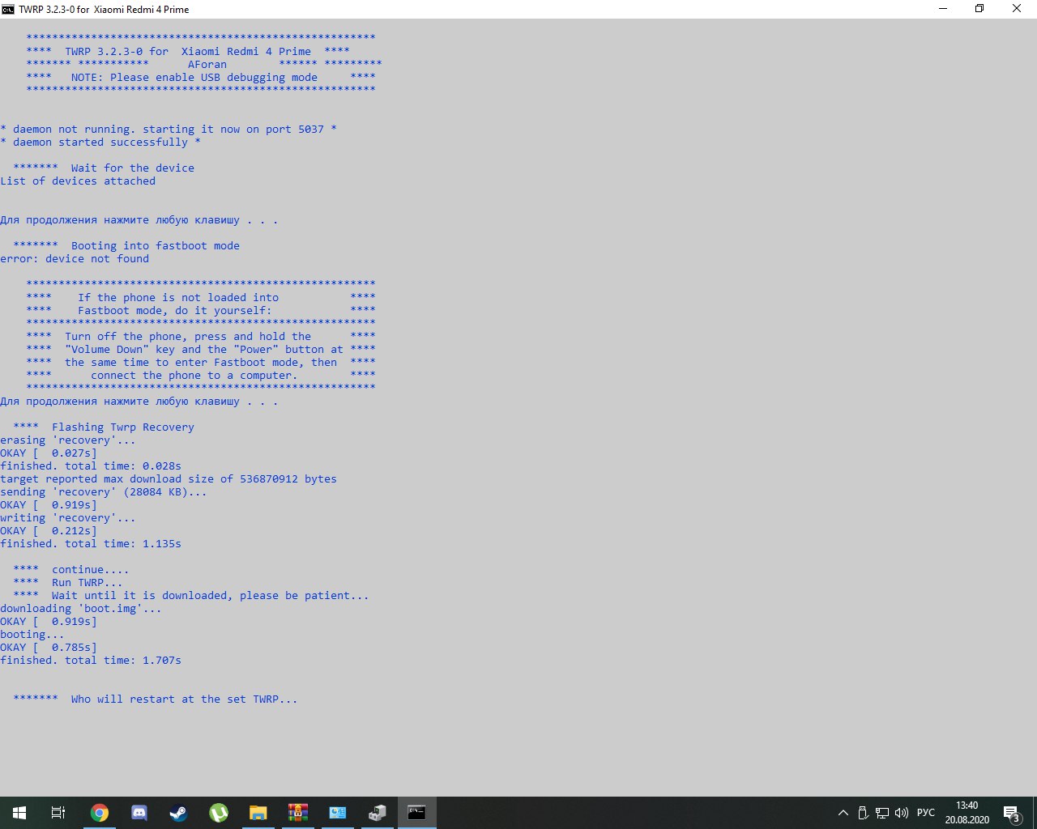Open Steam from the taskbar

pyautogui.click(x=179, y=813)
